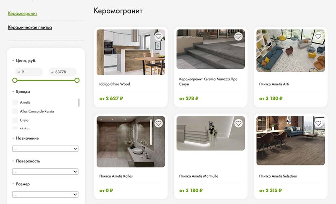Click heart icon on Ametis Selection card
Image resolution: width=336 pixels, height=204 pixels.
[318, 123]
